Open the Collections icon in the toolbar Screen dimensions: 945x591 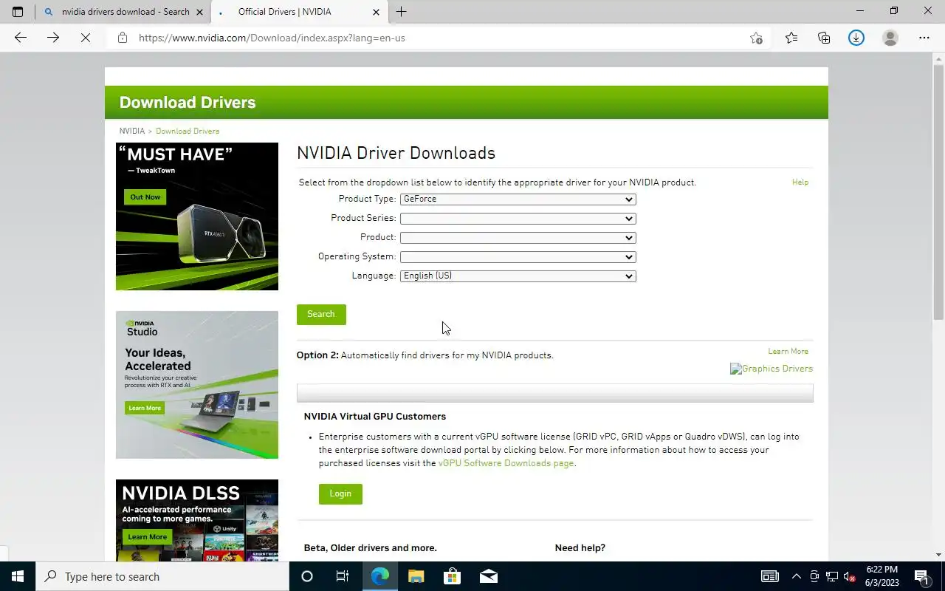click(824, 38)
